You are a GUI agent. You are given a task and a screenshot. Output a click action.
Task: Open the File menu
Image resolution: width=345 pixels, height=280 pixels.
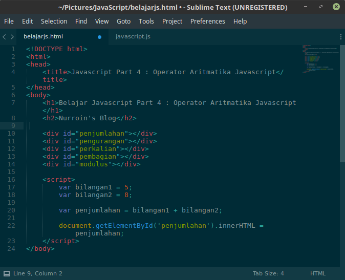tap(9, 21)
